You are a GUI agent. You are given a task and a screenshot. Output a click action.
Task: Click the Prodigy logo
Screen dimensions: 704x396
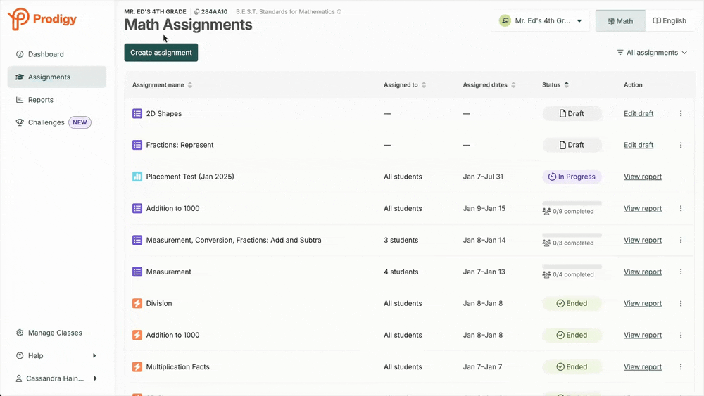click(42, 19)
